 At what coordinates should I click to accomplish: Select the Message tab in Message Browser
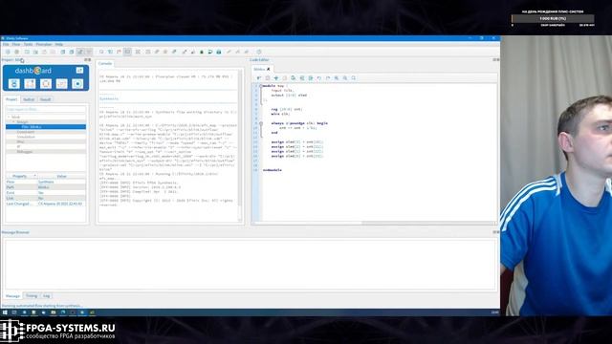12,296
